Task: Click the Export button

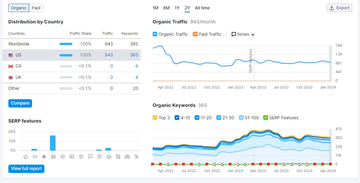Action: click(339, 8)
